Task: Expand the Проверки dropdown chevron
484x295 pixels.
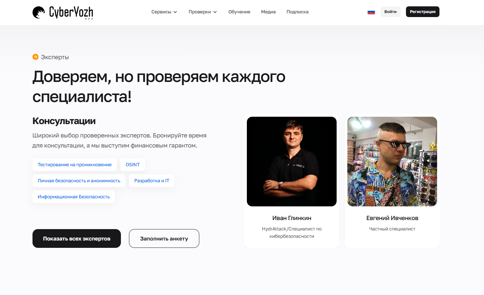Action: pos(215,12)
